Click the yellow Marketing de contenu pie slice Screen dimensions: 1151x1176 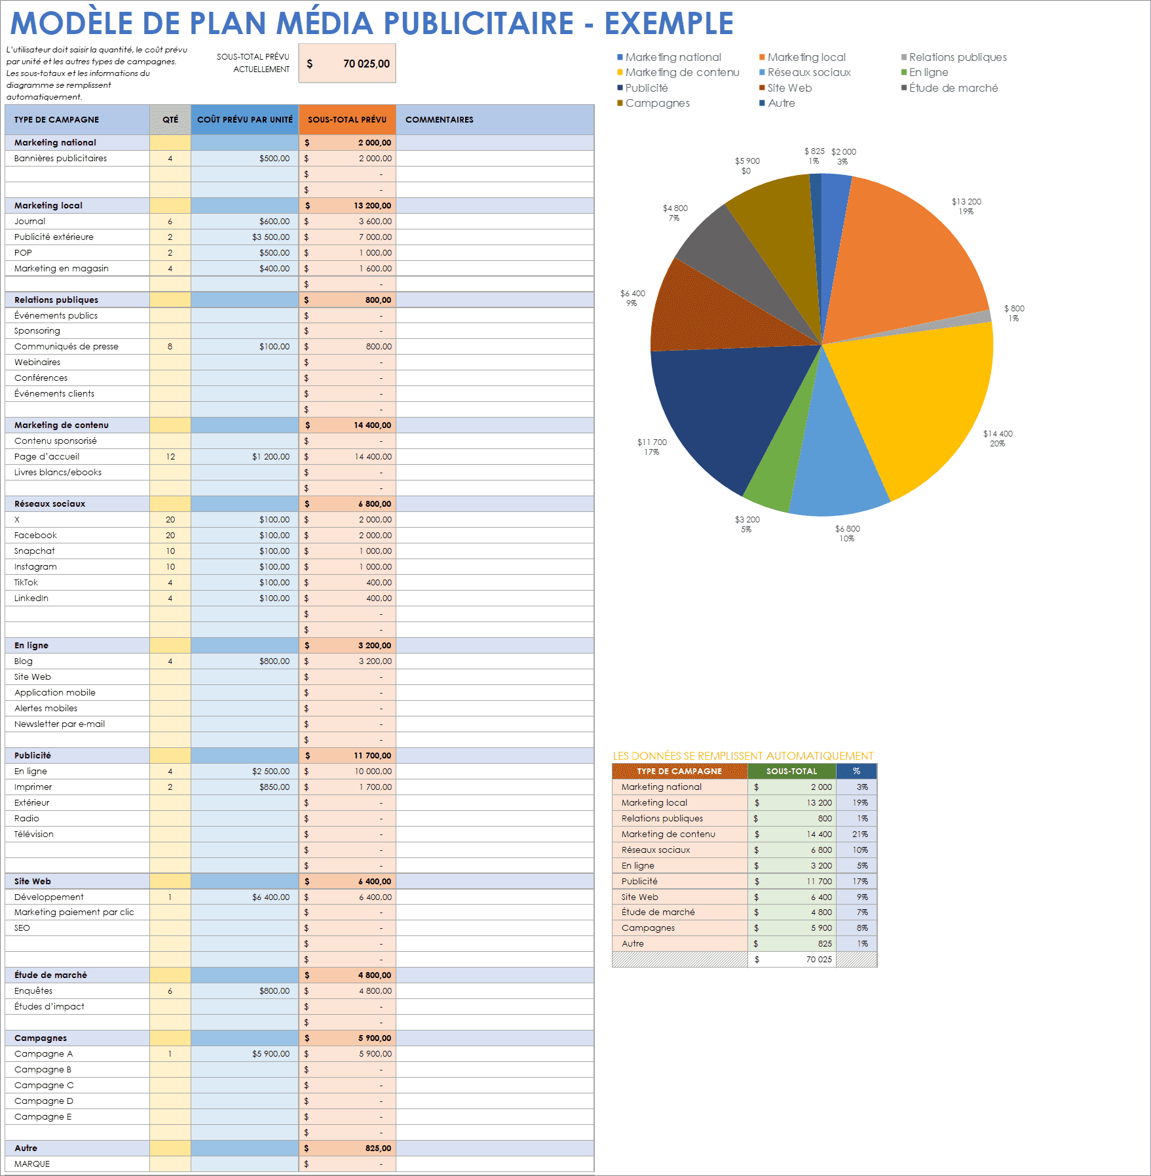[917, 400]
